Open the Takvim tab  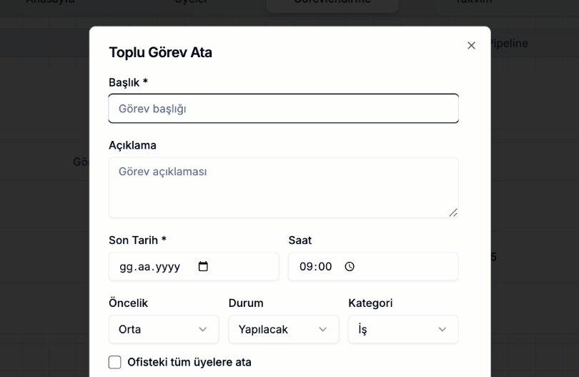click(474, 2)
